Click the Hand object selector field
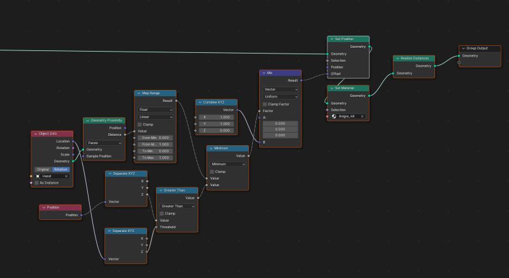 (x=52, y=176)
